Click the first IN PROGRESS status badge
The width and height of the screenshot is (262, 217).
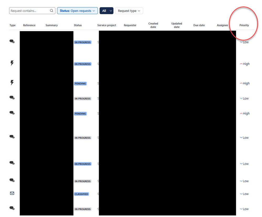(x=82, y=42)
